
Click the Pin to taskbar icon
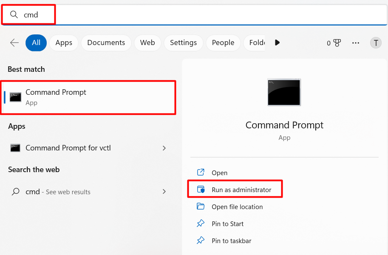coord(200,241)
